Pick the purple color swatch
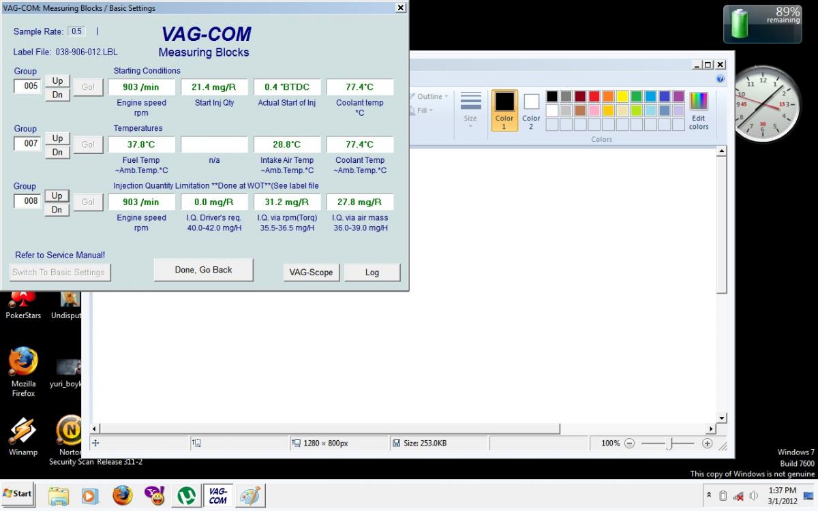This screenshot has width=818, height=511. pos(678,96)
